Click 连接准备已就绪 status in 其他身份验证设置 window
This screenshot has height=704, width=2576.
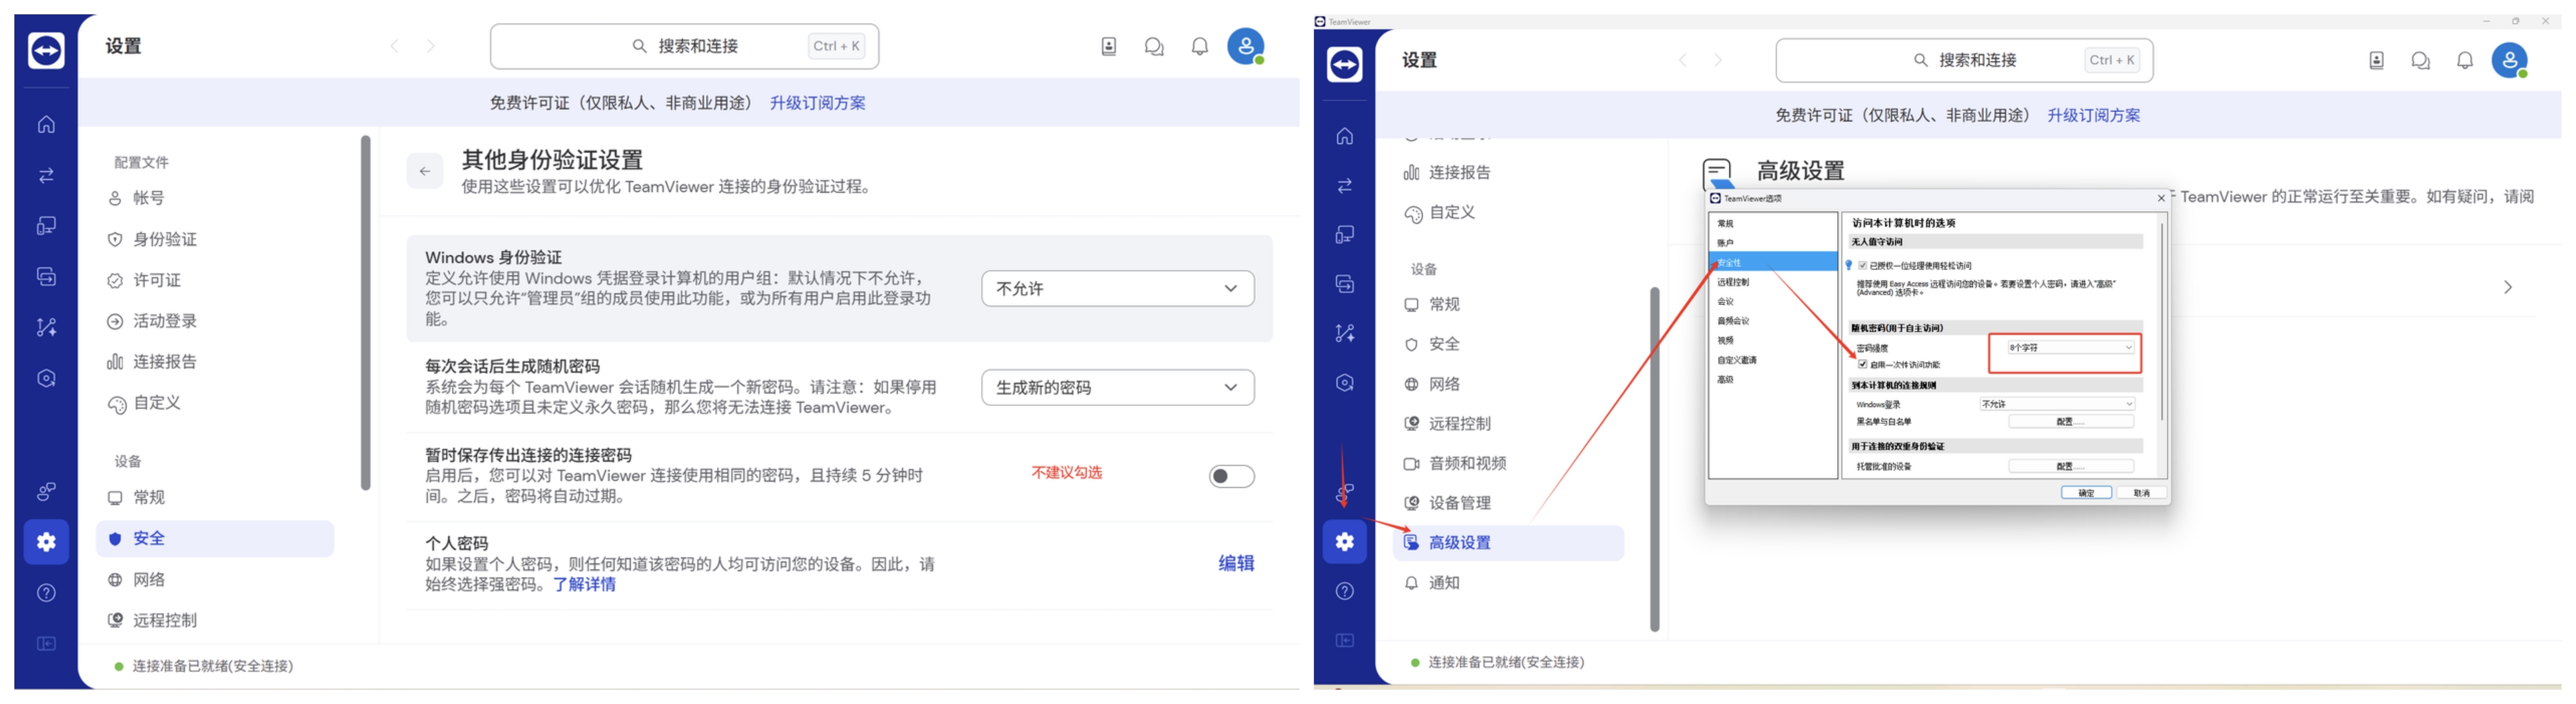(204, 667)
